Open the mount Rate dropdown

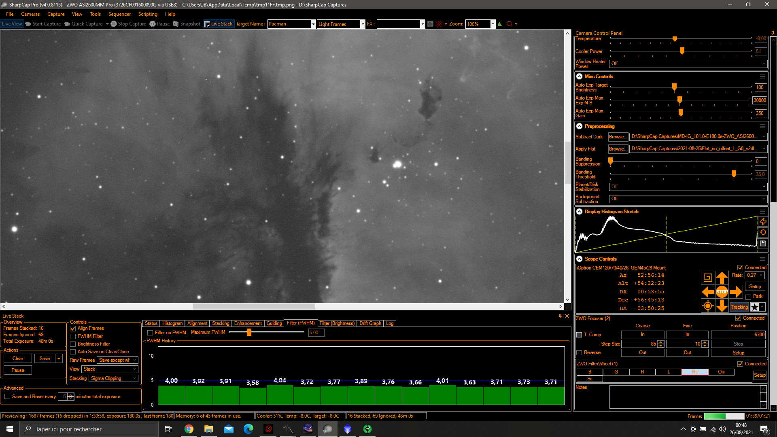pyautogui.click(x=755, y=275)
